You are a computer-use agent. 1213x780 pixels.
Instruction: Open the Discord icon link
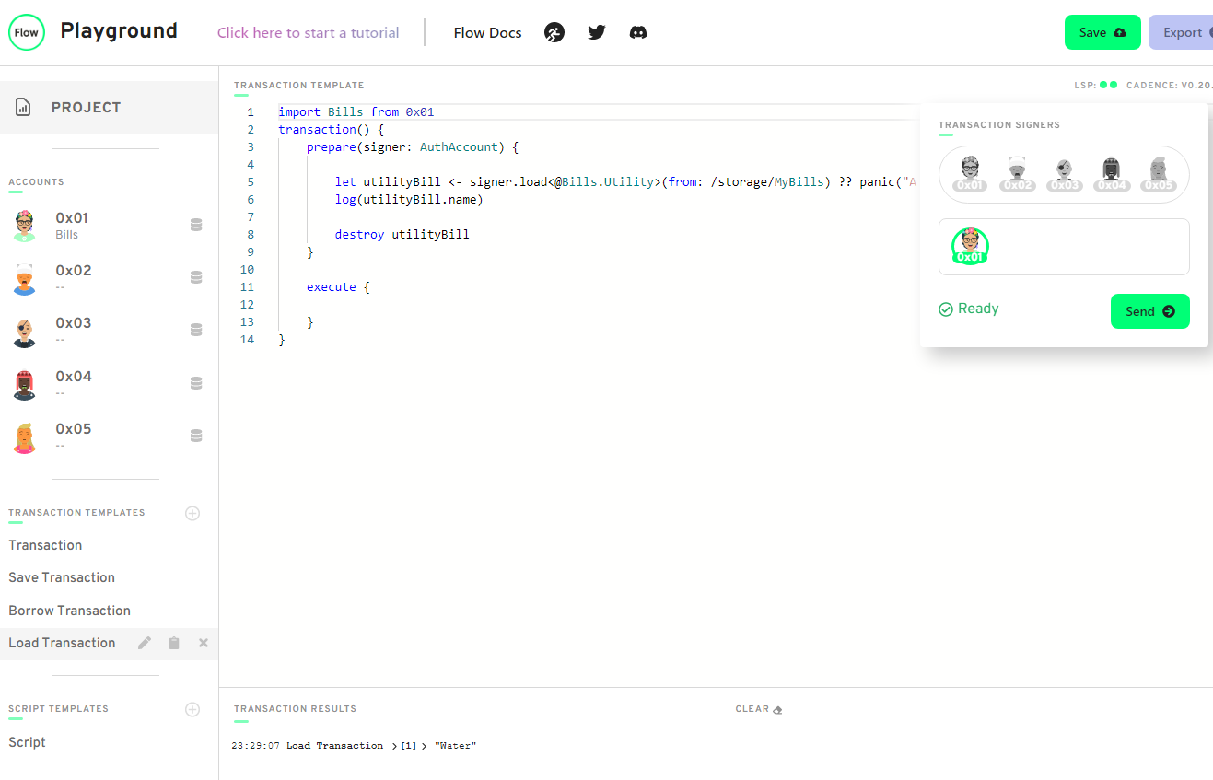638,32
